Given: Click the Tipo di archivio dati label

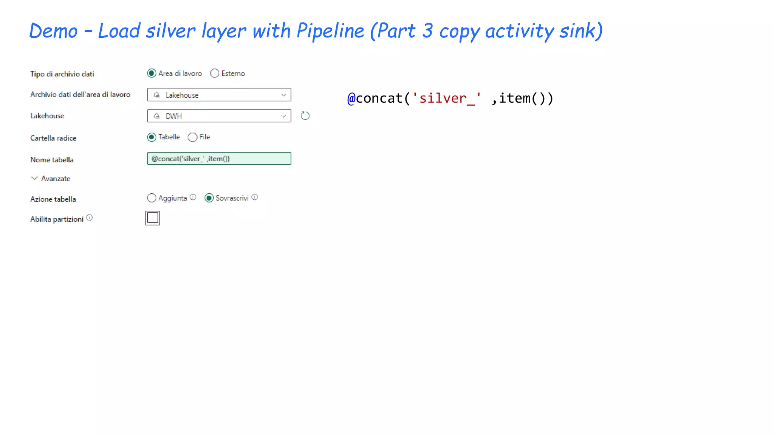Looking at the screenshot, I should (x=62, y=74).
